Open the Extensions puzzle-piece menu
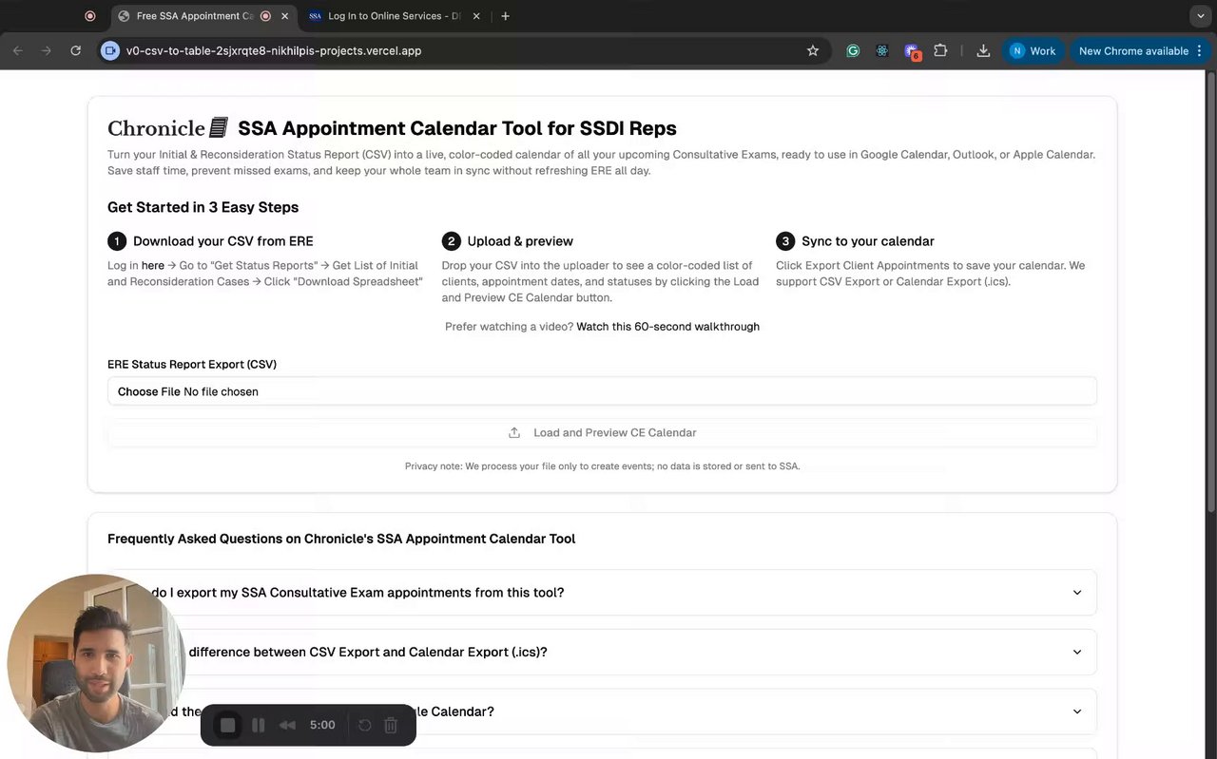Image resolution: width=1217 pixels, height=759 pixels. (x=940, y=50)
